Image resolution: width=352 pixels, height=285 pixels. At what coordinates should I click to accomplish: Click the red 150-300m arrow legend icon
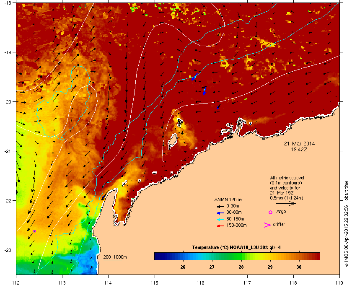(220, 225)
